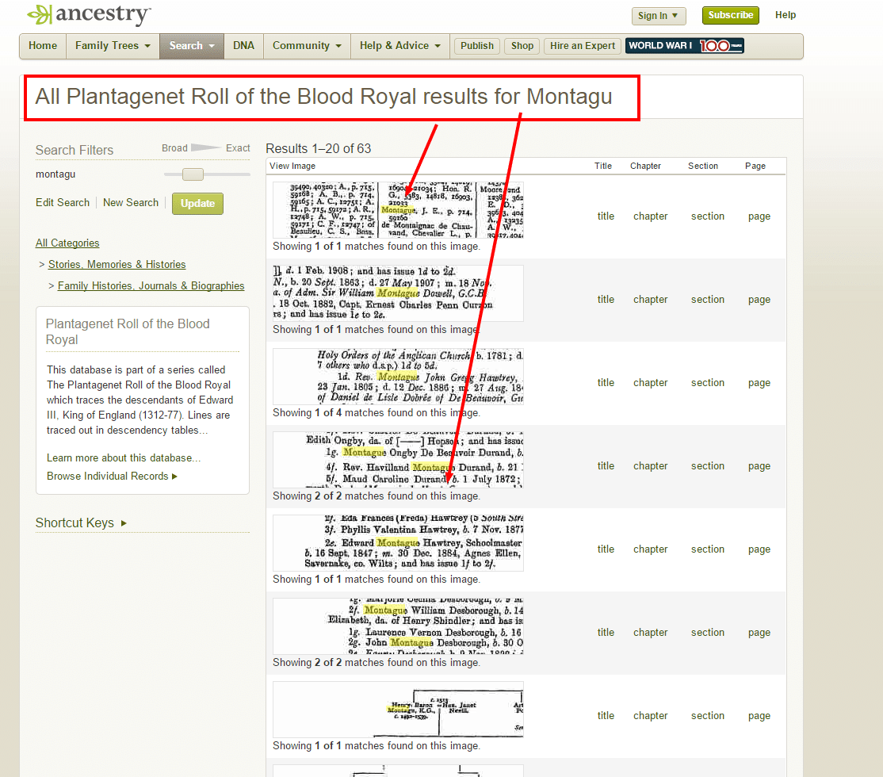
Task: Click chapter link in Ongby Durand row
Action: 651,466
